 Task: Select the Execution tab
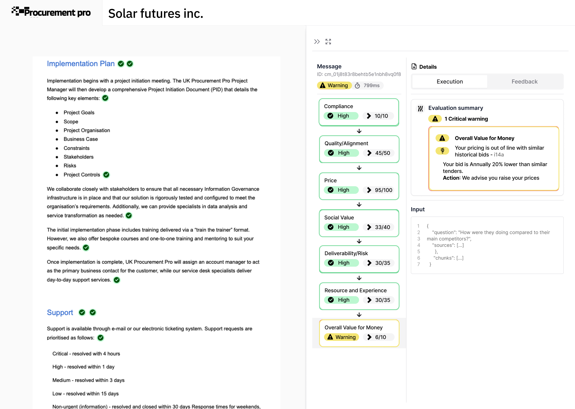(449, 81)
